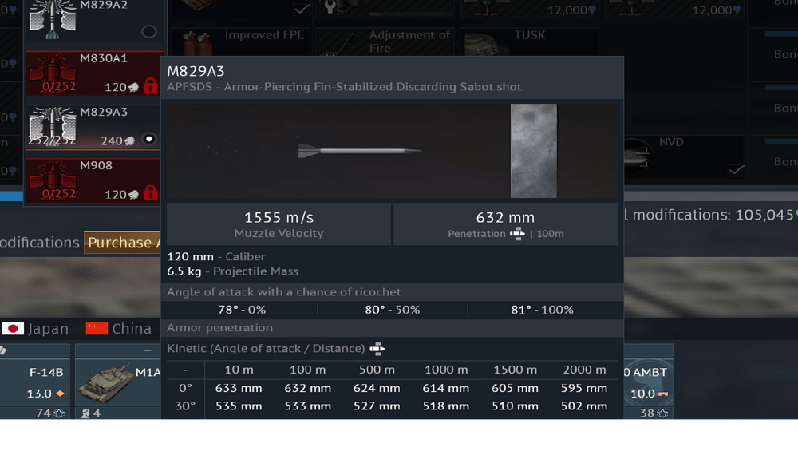Click the Improved FPE fire extinguisher icon
798x455 pixels.
[x=197, y=44]
